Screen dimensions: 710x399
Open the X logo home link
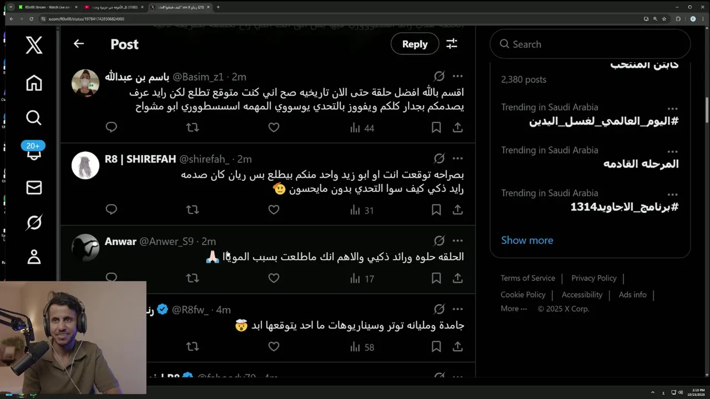click(34, 45)
